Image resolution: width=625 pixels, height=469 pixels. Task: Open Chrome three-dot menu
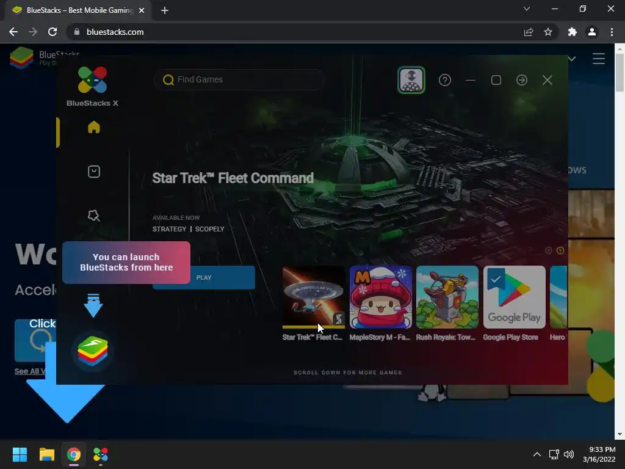(612, 32)
